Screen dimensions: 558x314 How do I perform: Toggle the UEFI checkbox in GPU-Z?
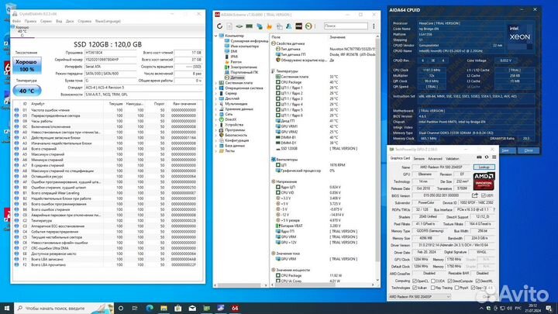[484, 195]
